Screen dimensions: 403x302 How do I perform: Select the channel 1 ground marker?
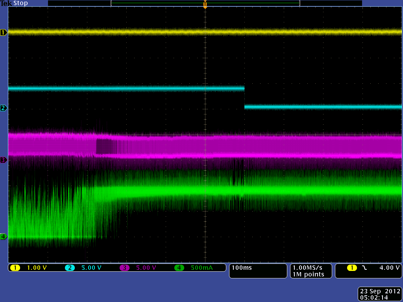tap(4, 33)
